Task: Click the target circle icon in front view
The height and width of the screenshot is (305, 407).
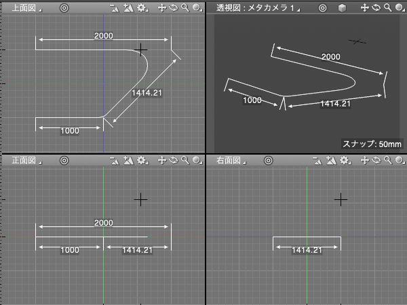Action: tap(64, 161)
